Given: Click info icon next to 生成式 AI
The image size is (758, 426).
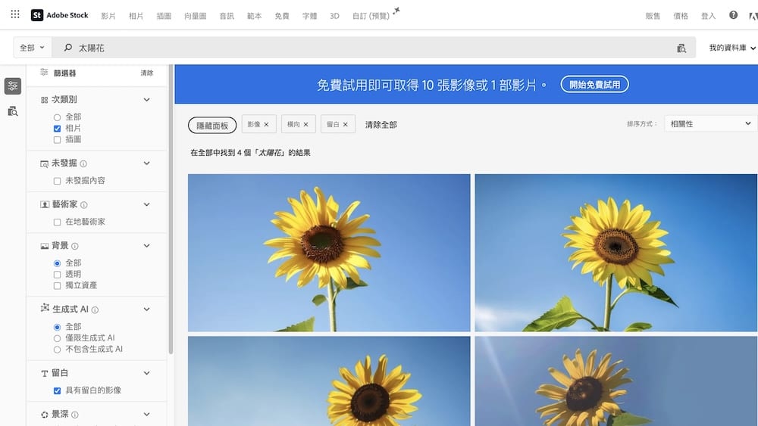Looking at the screenshot, I should [x=95, y=310].
